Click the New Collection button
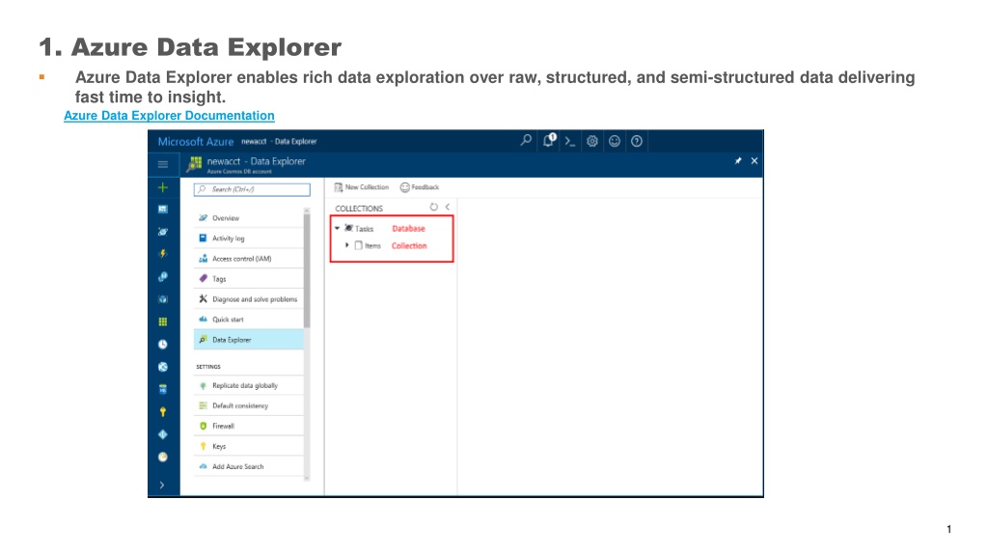The height and width of the screenshot is (556, 988). point(362,187)
